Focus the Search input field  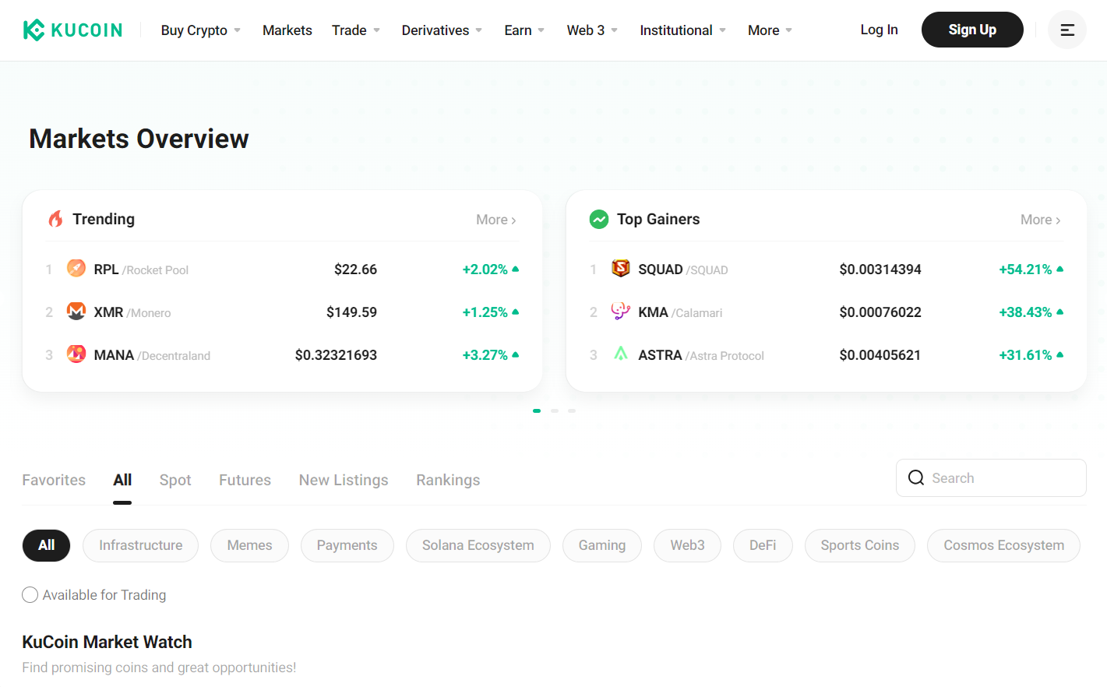point(991,477)
